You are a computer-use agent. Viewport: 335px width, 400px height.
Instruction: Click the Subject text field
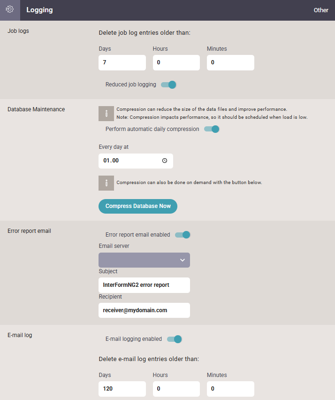[x=145, y=285]
